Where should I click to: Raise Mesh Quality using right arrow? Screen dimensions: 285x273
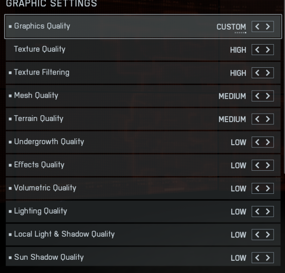[x=268, y=96]
